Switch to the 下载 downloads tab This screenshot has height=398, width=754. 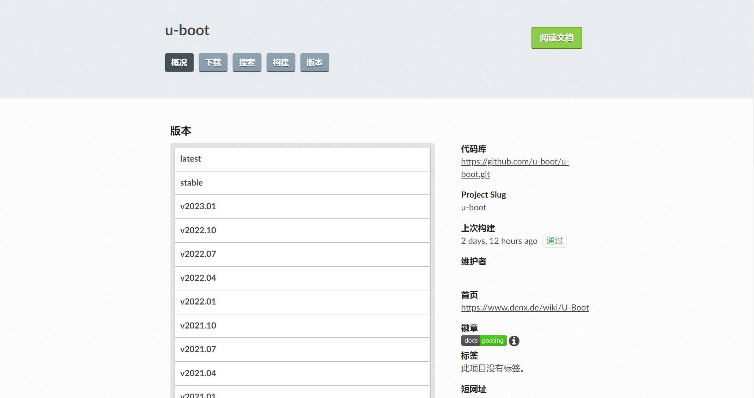pos(213,62)
